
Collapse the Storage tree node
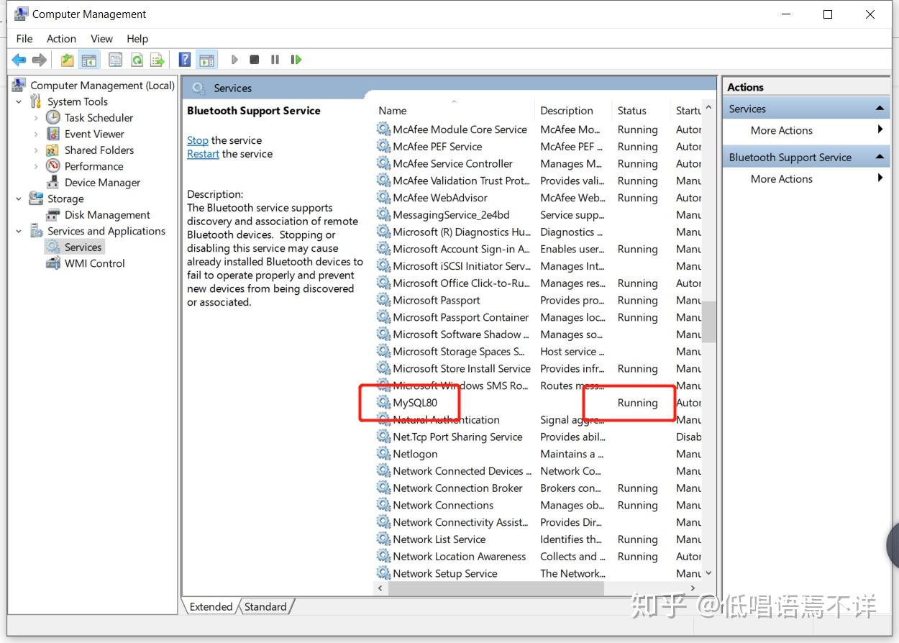pyautogui.click(x=19, y=199)
